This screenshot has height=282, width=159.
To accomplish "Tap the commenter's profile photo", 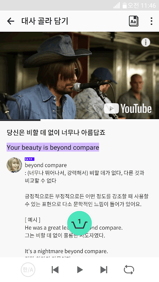I will [x=14, y=165].
